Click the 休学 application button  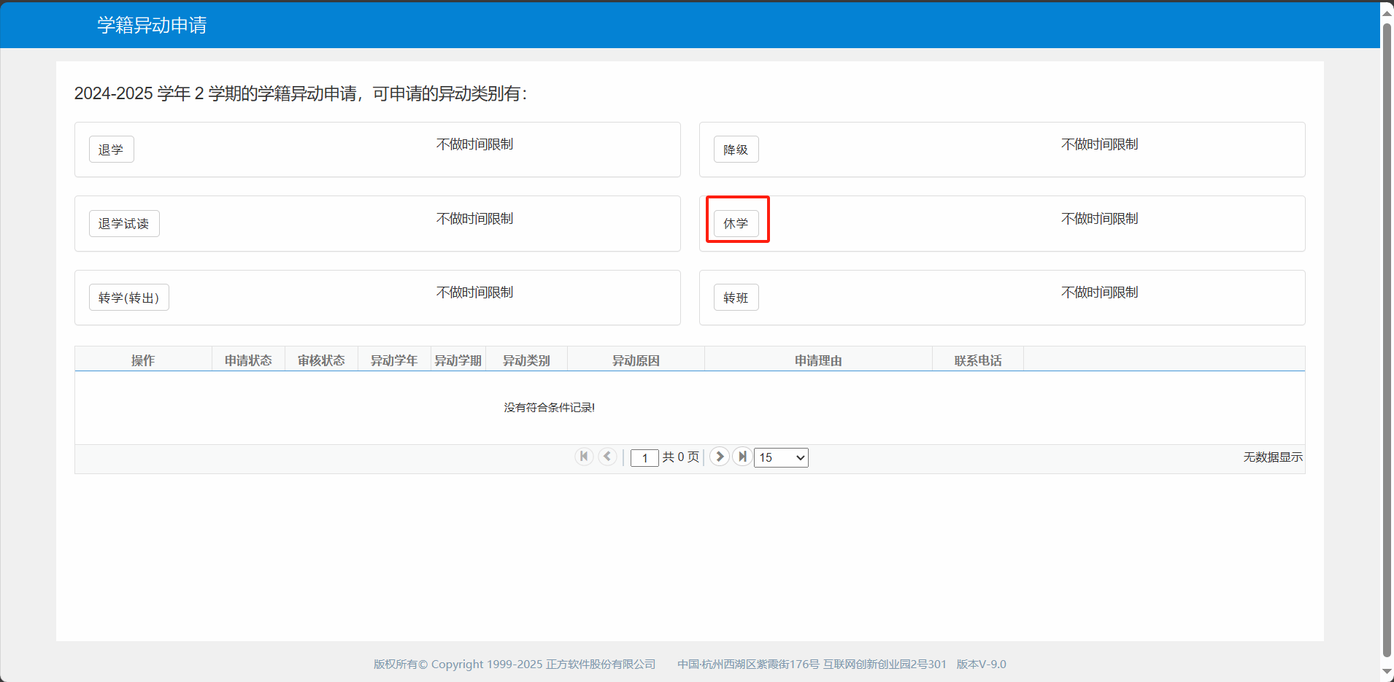point(736,224)
